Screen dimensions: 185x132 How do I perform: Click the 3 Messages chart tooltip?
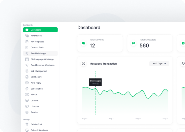(95, 82)
